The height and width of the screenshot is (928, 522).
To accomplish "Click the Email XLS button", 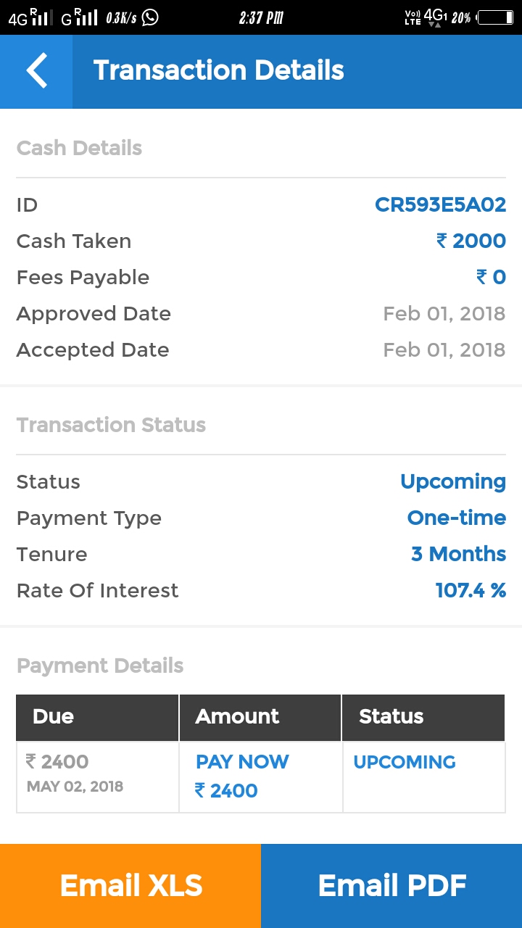I will (x=130, y=885).
